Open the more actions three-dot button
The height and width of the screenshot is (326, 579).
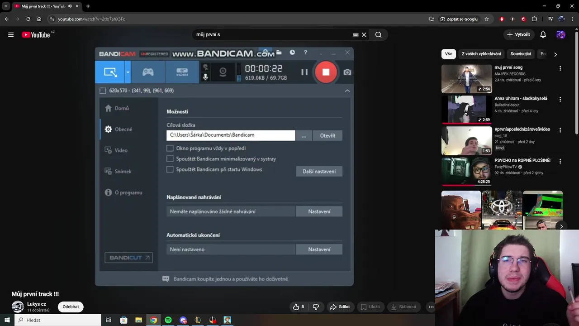pyautogui.click(x=431, y=307)
